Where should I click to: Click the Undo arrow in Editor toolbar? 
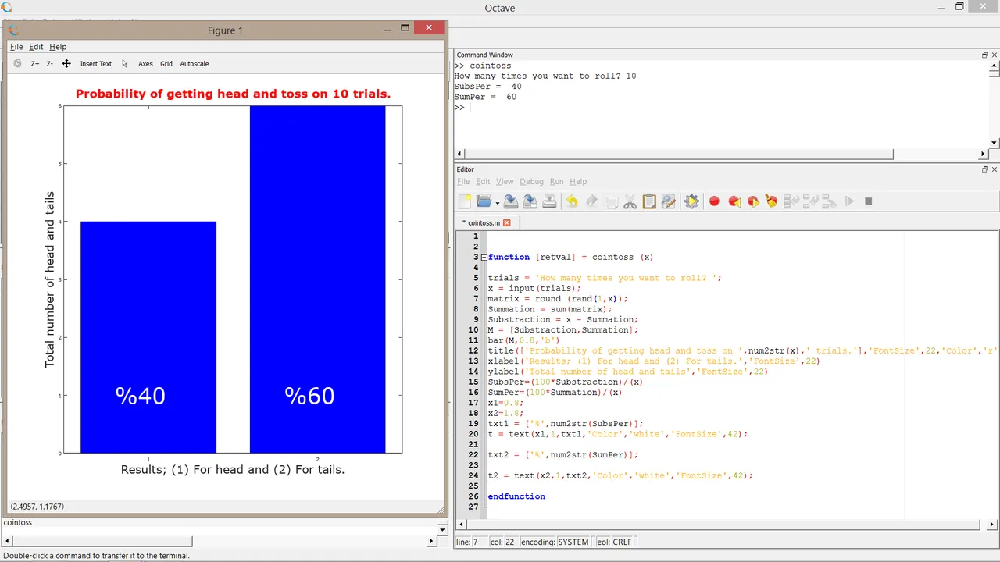pyautogui.click(x=572, y=201)
